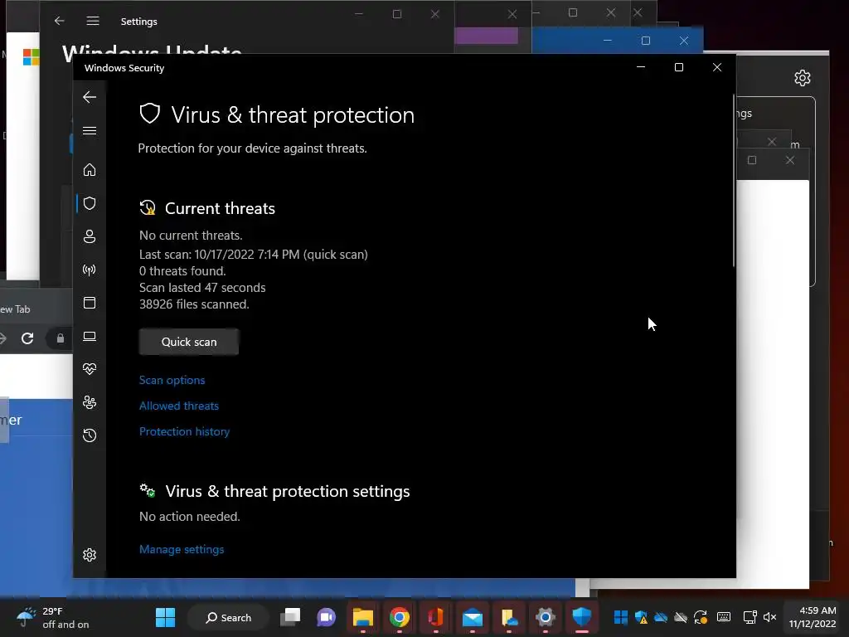Open the Windows Start menu
This screenshot has width=849, height=637.
tap(165, 617)
